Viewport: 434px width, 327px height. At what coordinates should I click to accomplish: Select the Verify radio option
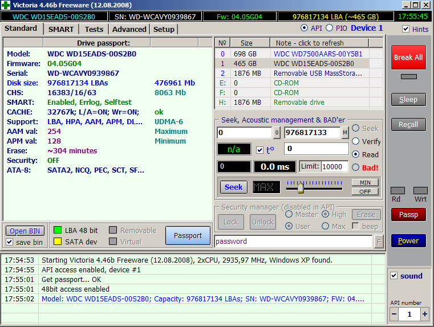pos(356,141)
